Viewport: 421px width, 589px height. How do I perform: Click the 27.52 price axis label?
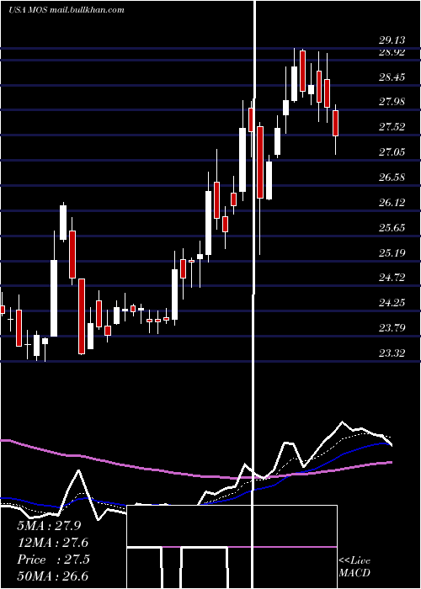coord(392,127)
